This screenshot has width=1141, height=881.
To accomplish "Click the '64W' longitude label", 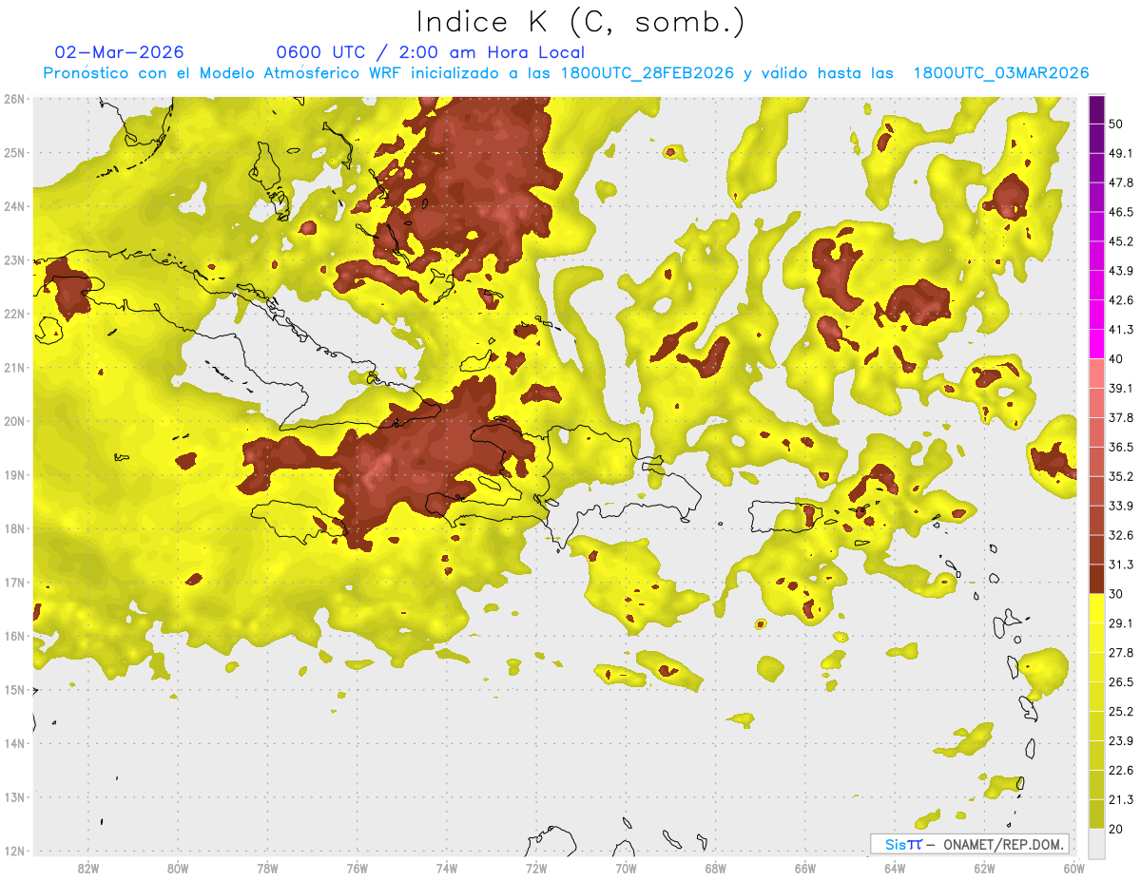I will (895, 869).
